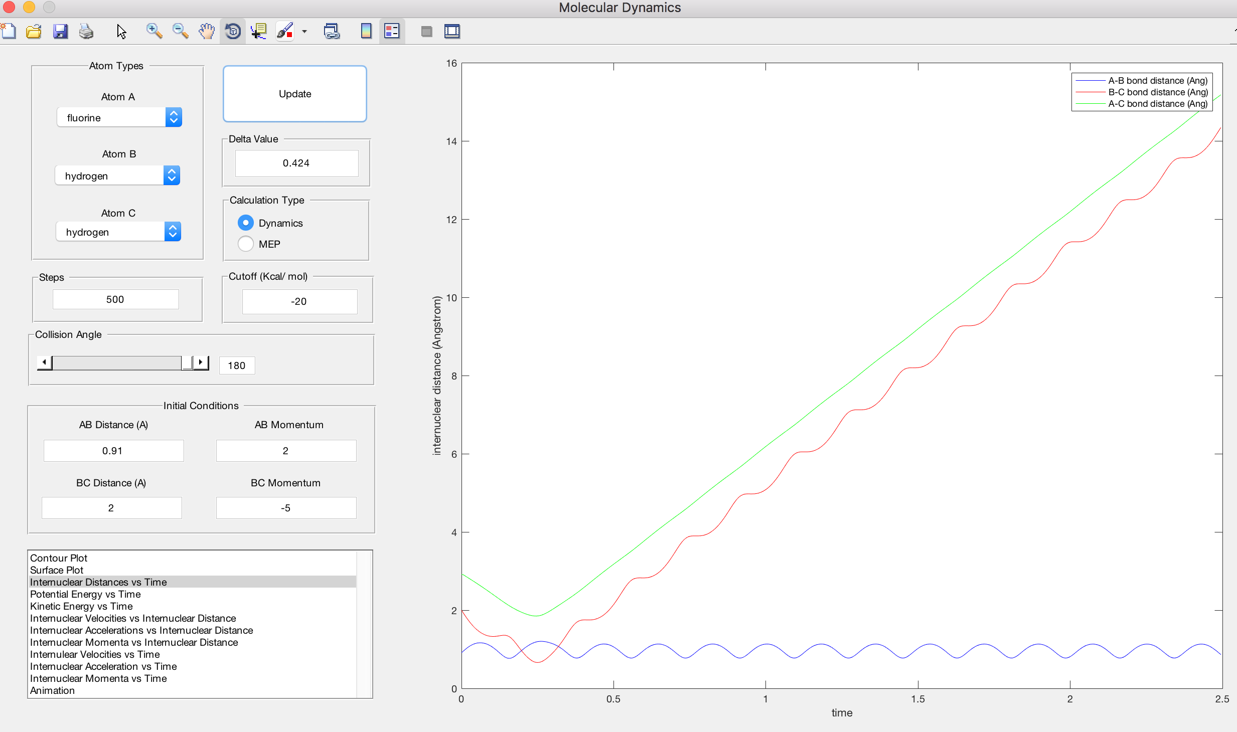
Task: Toggle the Insert Legend icon
Action: (x=392, y=31)
